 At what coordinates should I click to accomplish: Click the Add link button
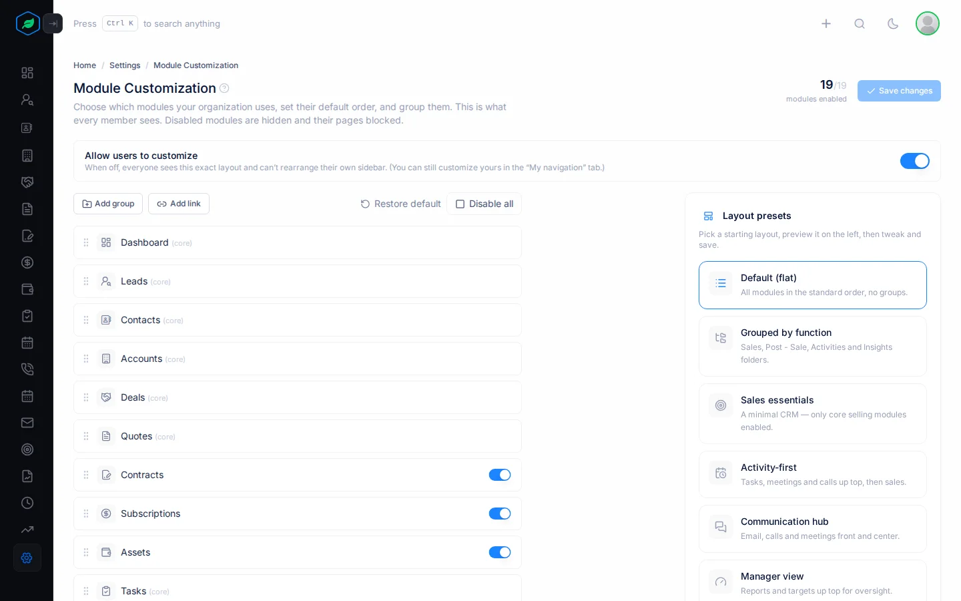click(179, 204)
